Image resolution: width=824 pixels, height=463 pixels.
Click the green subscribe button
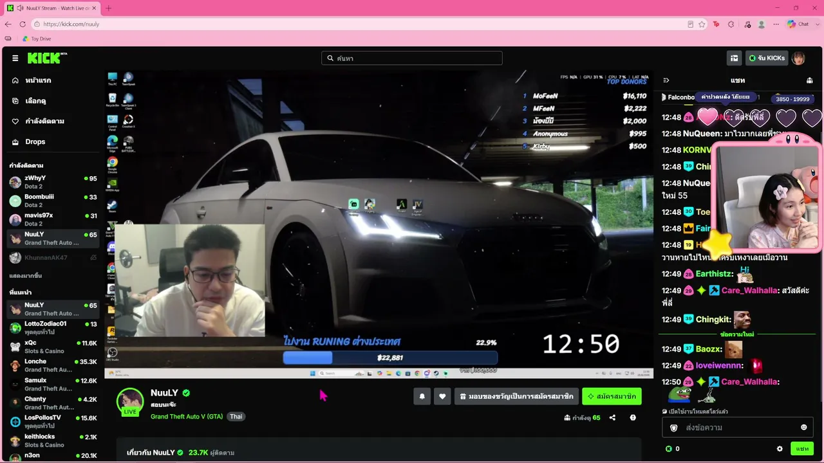tap(612, 397)
